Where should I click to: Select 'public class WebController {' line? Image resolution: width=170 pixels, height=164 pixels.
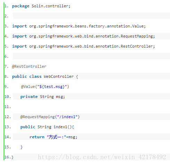pos(45,76)
